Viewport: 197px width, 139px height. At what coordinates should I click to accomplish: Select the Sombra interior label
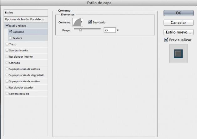pos(19,50)
